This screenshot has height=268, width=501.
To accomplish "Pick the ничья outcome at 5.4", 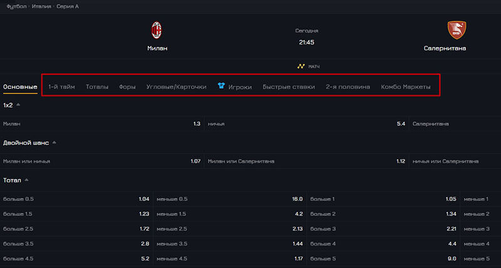I will coord(307,124).
